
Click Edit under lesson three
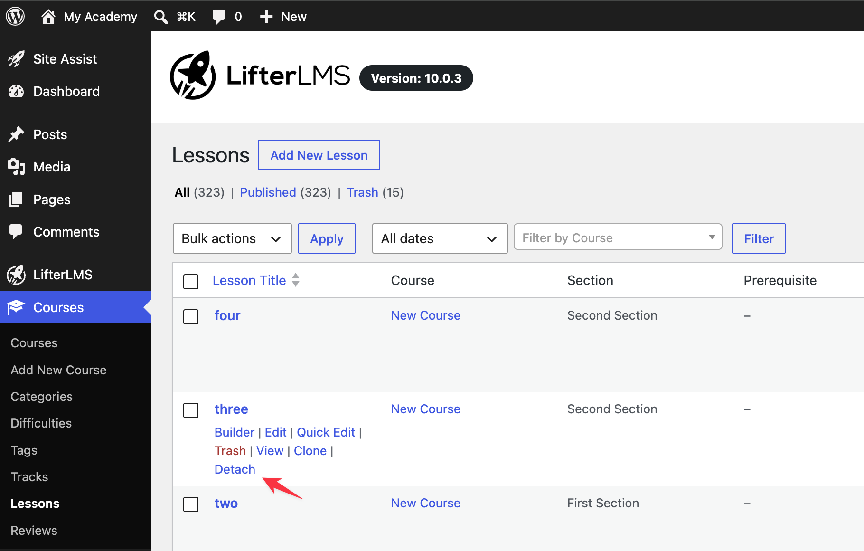pos(275,432)
